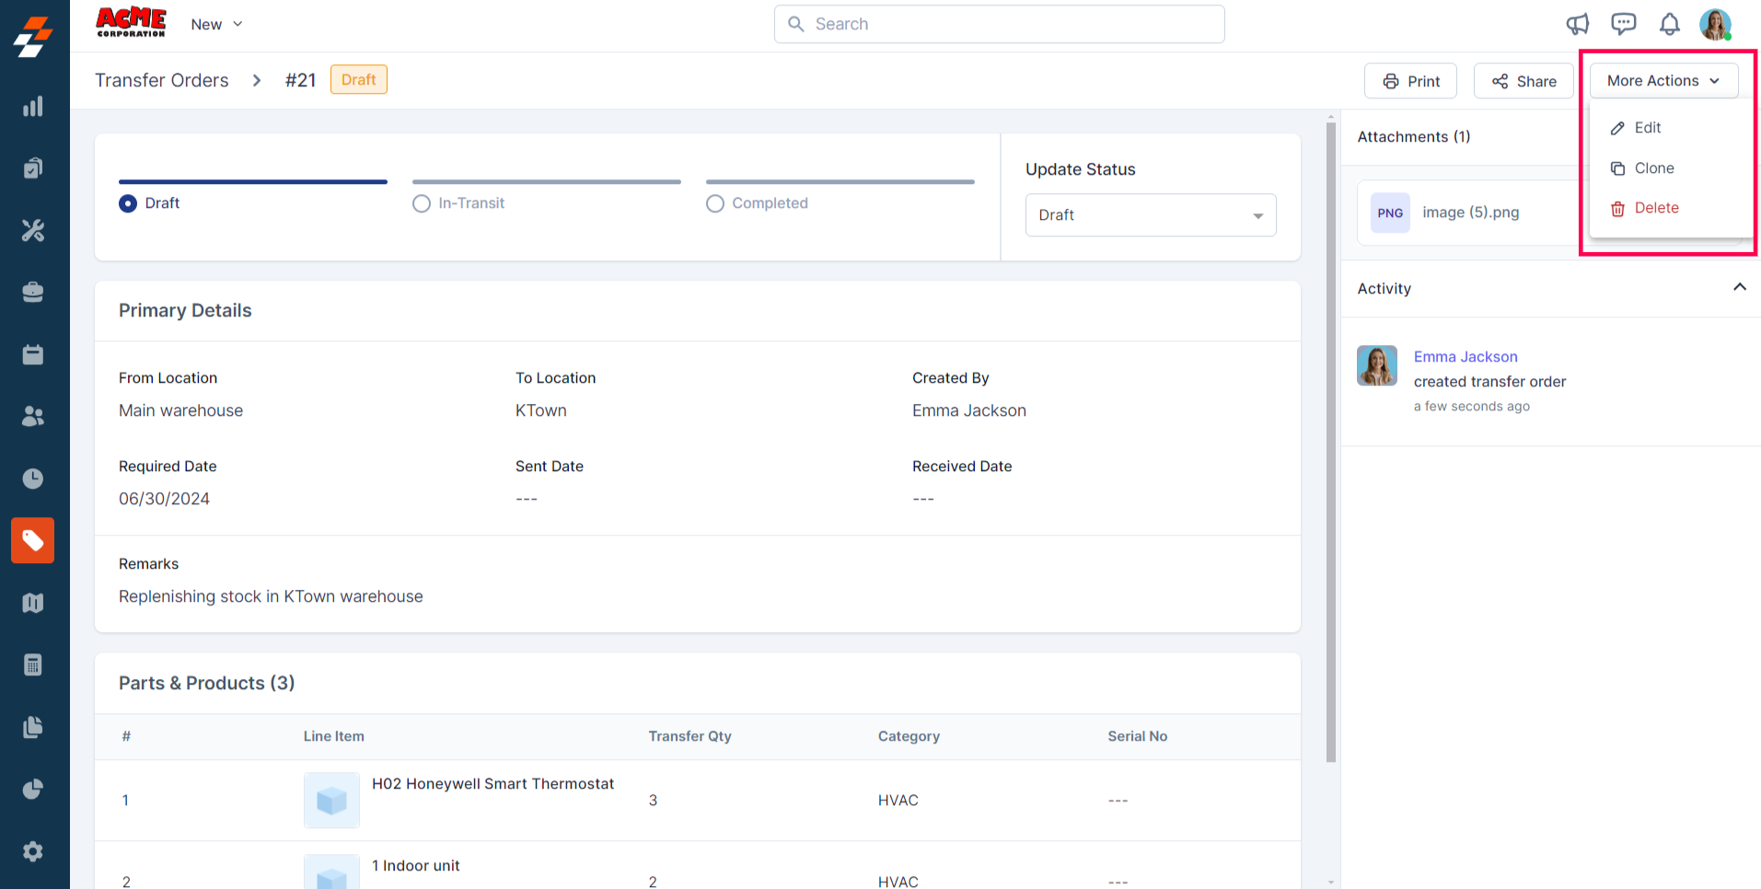This screenshot has height=889, width=1761.
Task: Click the announcements megaphone icon
Action: 1578,24
